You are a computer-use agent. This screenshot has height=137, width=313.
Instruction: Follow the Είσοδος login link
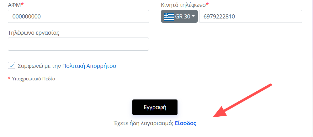[x=186, y=123]
